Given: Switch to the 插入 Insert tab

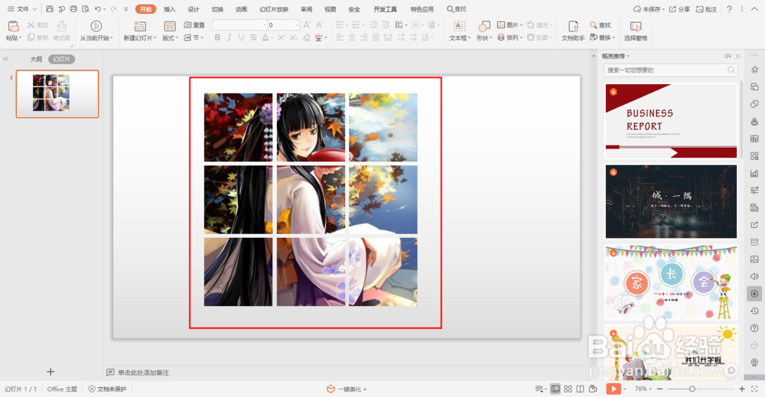Looking at the screenshot, I should pos(169,9).
